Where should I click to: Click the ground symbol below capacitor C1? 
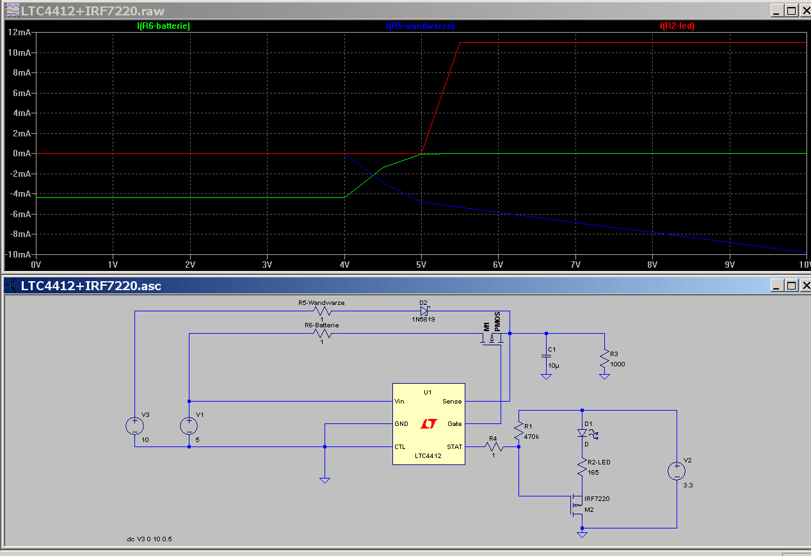pyautogui.click(x=546, y=376)
